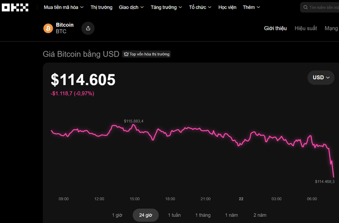Viewport: 339px width, 223px height.
Task: Select the "1 tuần" chart range
Action: pos(174,215)
